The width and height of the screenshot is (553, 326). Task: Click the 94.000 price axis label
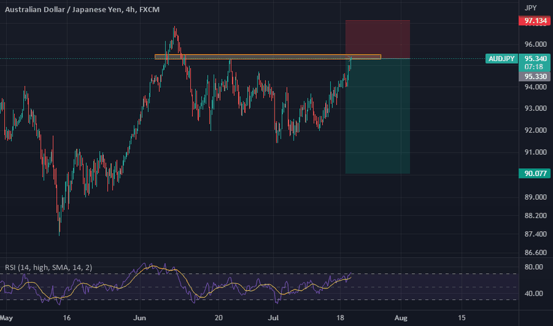tap(535, 87)
